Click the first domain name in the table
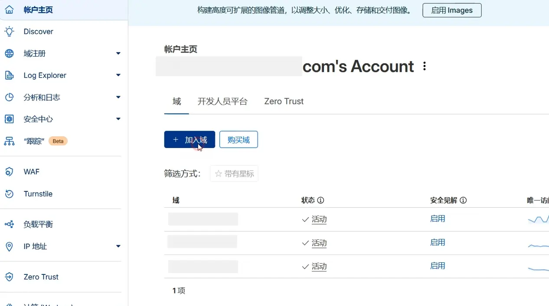 [x=203, y=219]
